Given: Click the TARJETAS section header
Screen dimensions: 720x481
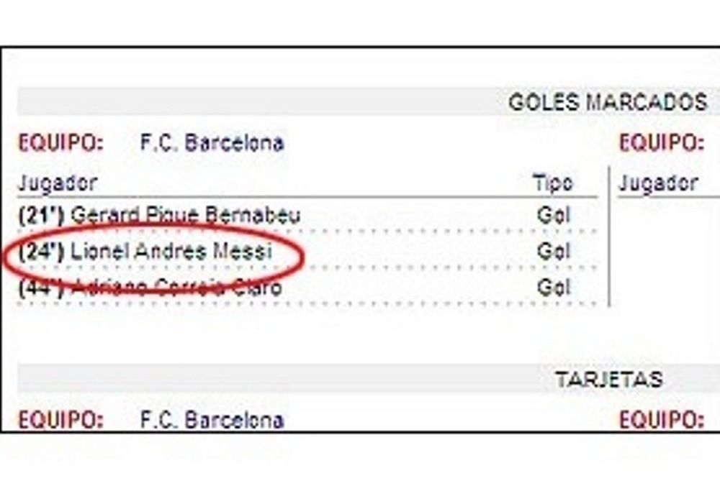Looking at the screenshot, I should [609, 379].
